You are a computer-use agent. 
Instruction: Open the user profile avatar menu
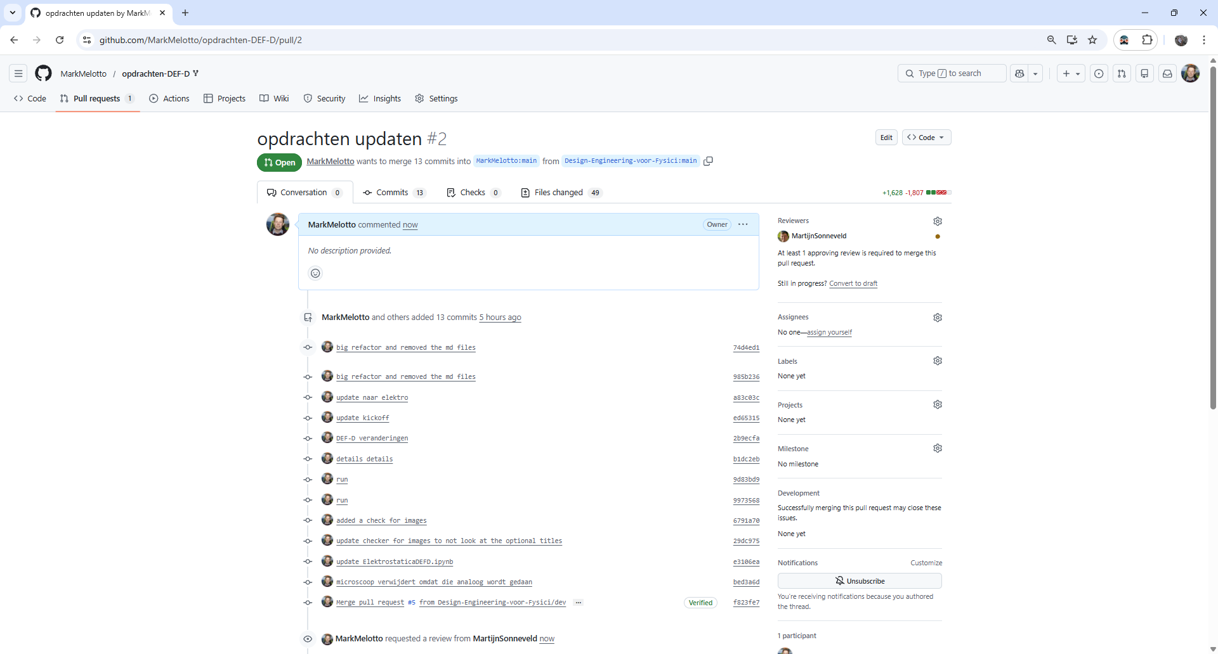(1191, 74)
